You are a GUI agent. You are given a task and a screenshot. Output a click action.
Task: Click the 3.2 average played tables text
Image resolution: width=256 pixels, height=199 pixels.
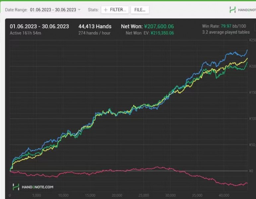pos(226,33)
